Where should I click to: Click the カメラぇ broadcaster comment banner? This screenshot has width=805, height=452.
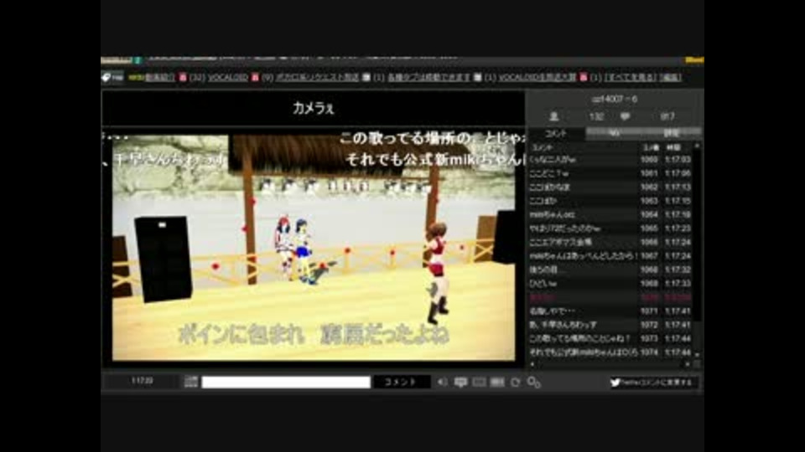(313, 108)
